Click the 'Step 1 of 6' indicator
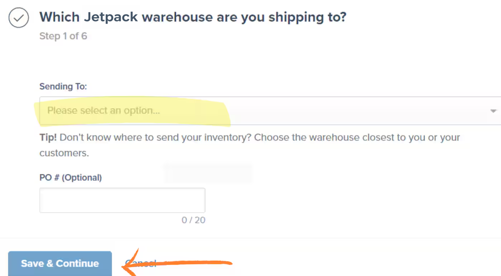 pyautogui.click(x=63, y=36)
